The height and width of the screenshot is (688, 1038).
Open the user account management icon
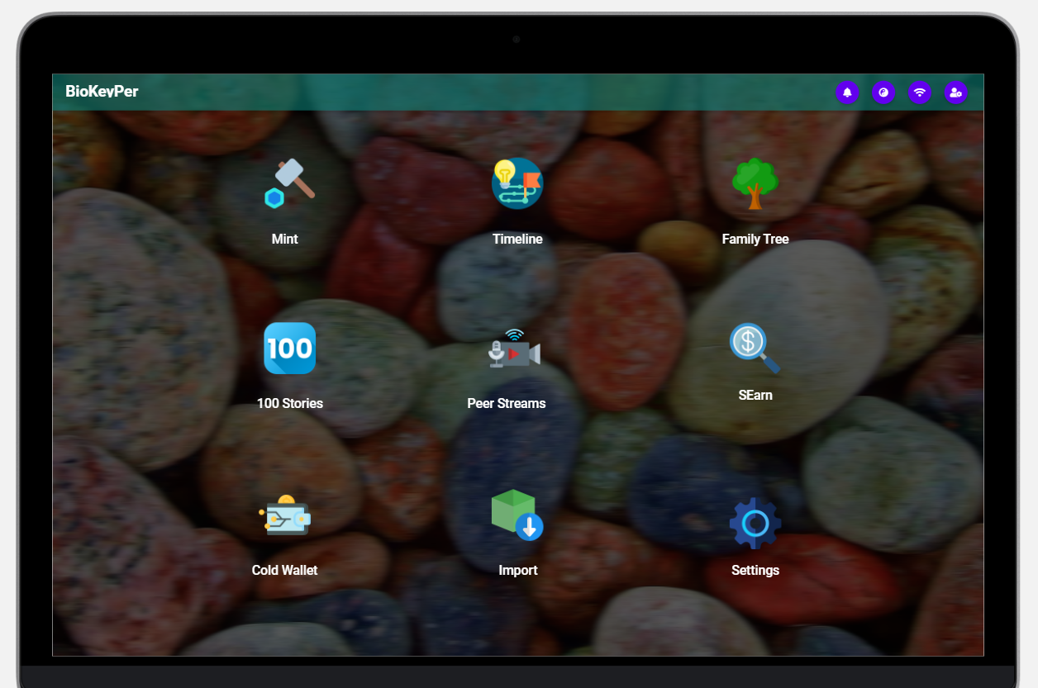coord(956,93)
